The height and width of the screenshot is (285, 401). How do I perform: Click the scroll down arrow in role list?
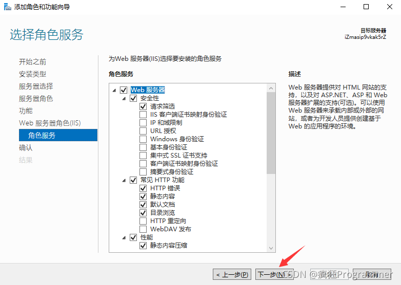[x=271, y=248]
